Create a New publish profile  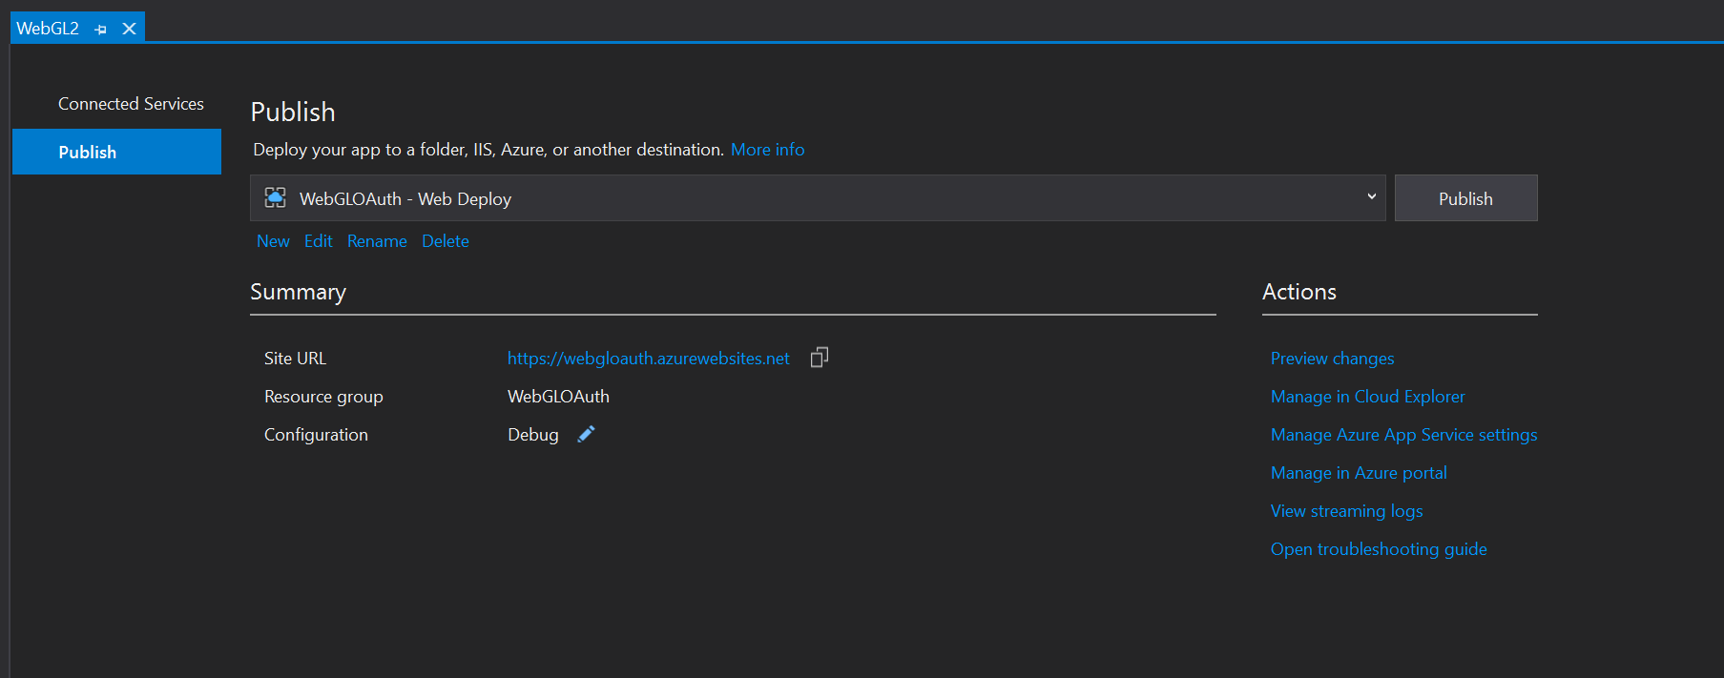pos(273,241)
